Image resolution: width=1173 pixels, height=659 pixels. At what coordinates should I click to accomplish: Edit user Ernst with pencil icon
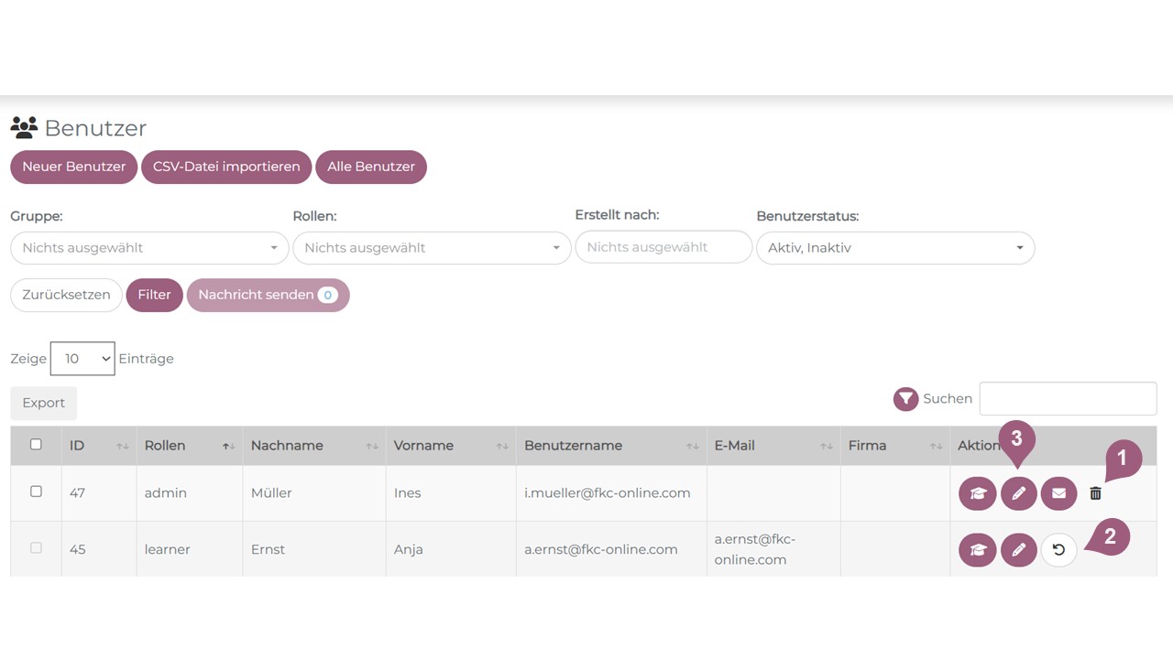(x=1018, y=550)
